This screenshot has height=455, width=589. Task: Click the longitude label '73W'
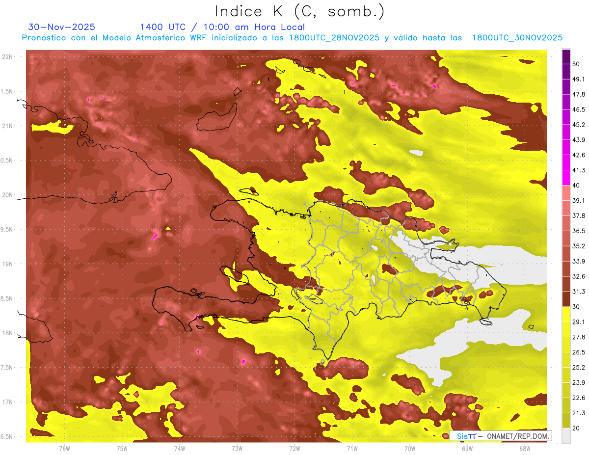click(237, 448)
